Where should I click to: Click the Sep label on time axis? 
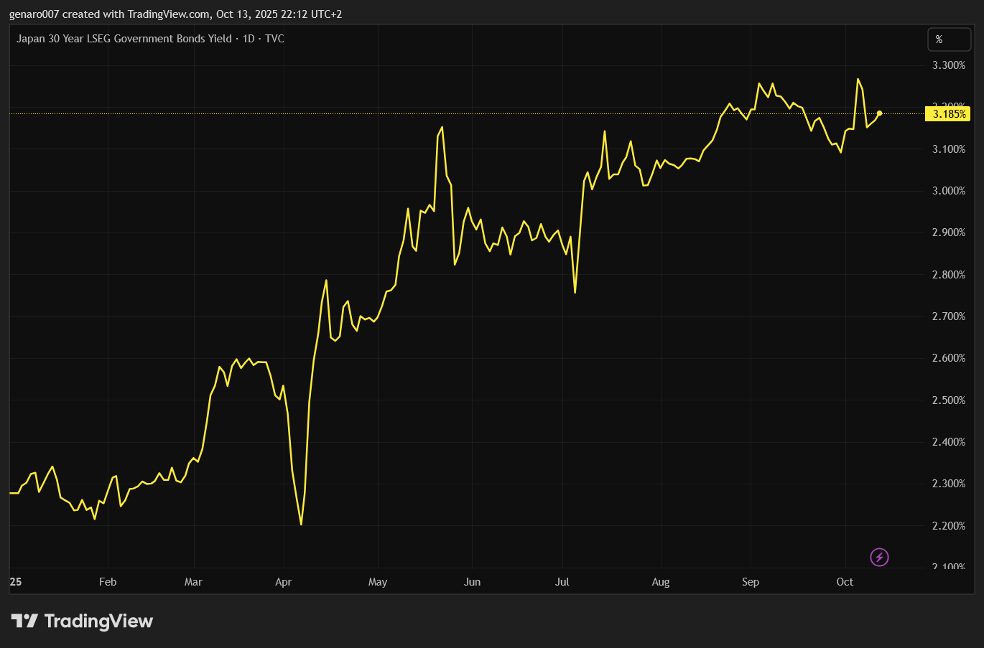(x=751, y=582)
